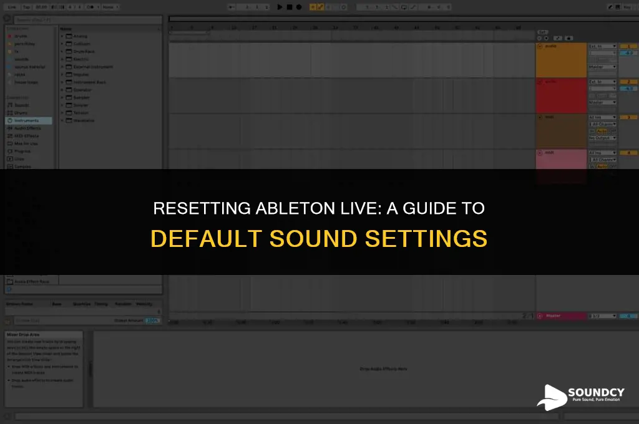
Task: Select the Clips category
Action: [x=16, y=159]
